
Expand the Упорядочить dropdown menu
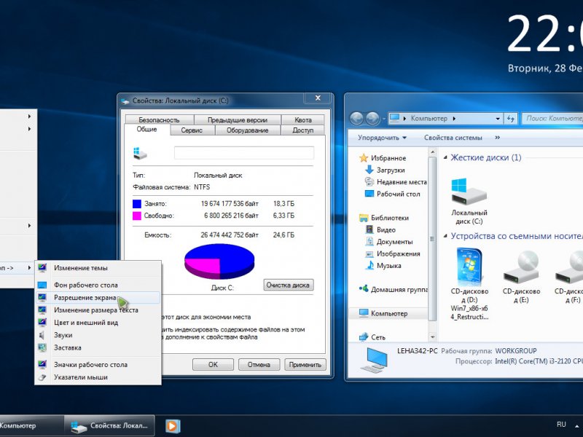[x=383, y=137]
